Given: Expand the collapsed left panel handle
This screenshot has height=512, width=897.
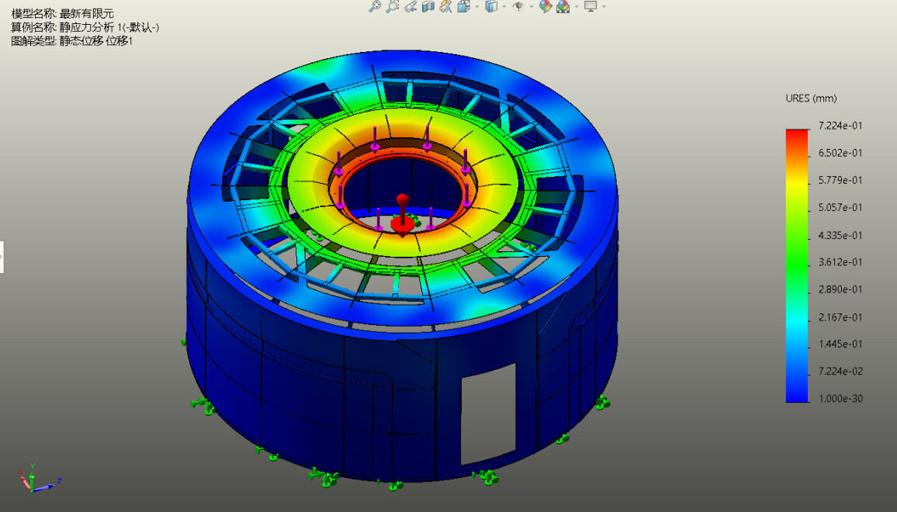Looking at the screenshot, I should [2, 257].
